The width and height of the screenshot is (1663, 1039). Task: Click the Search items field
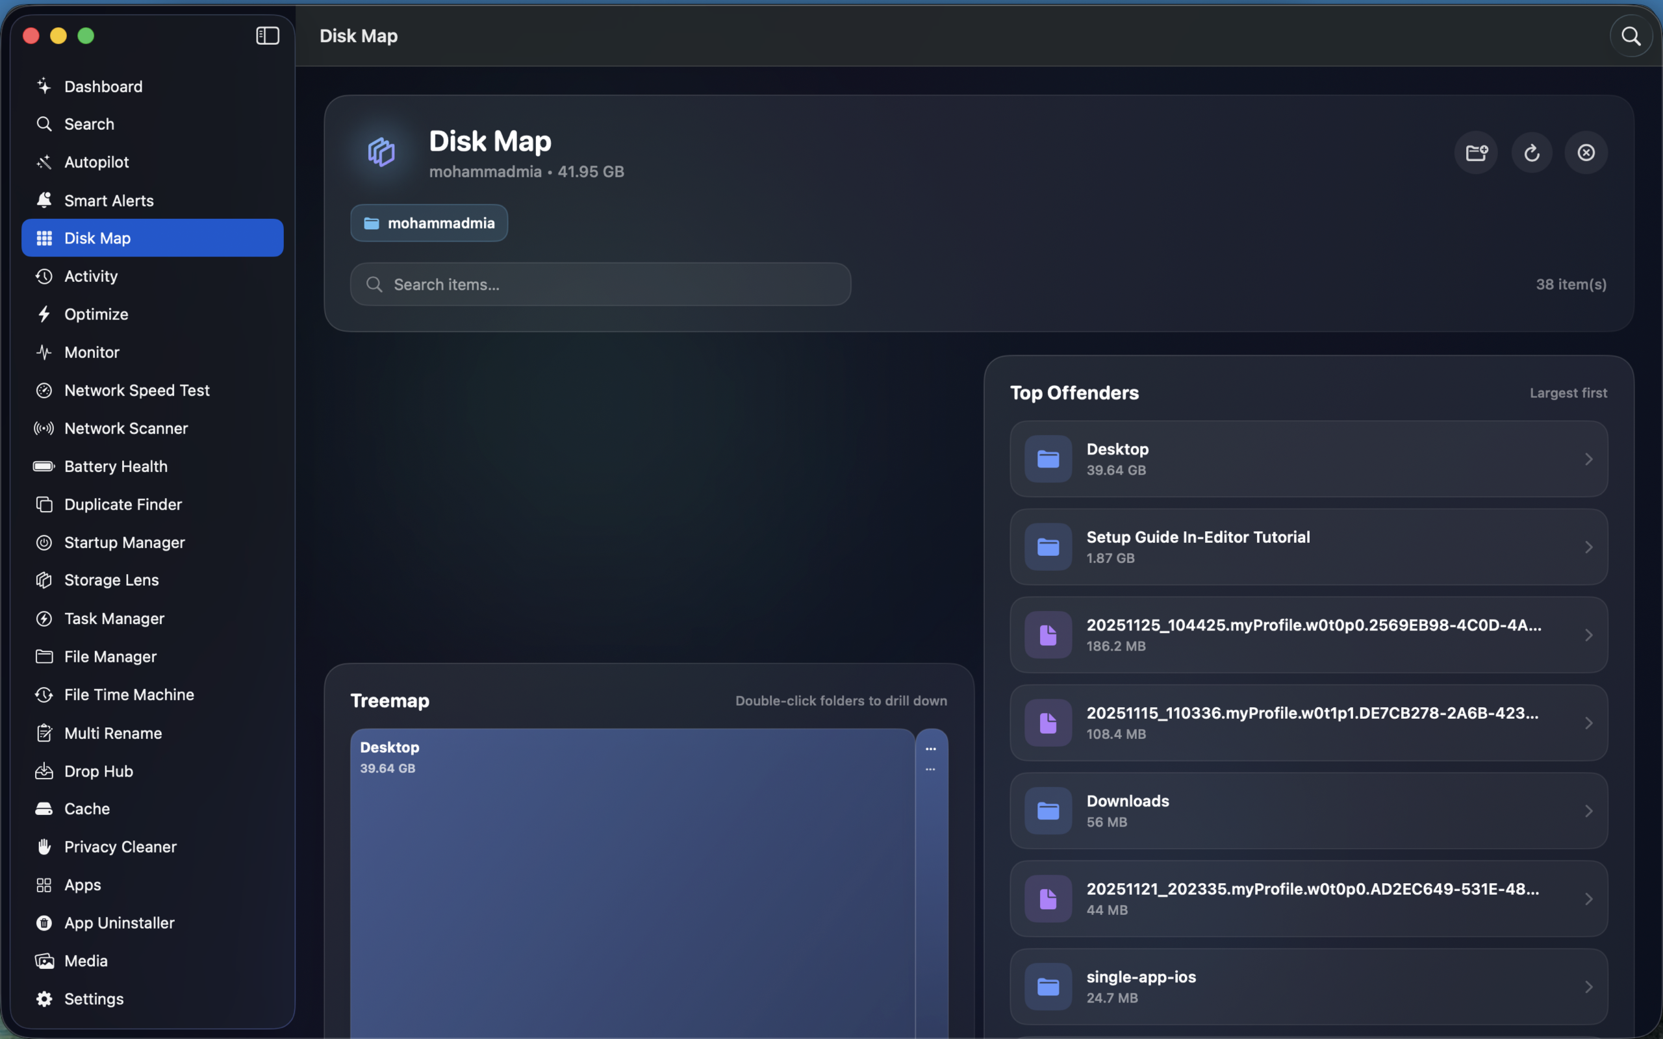pos(601,284)
